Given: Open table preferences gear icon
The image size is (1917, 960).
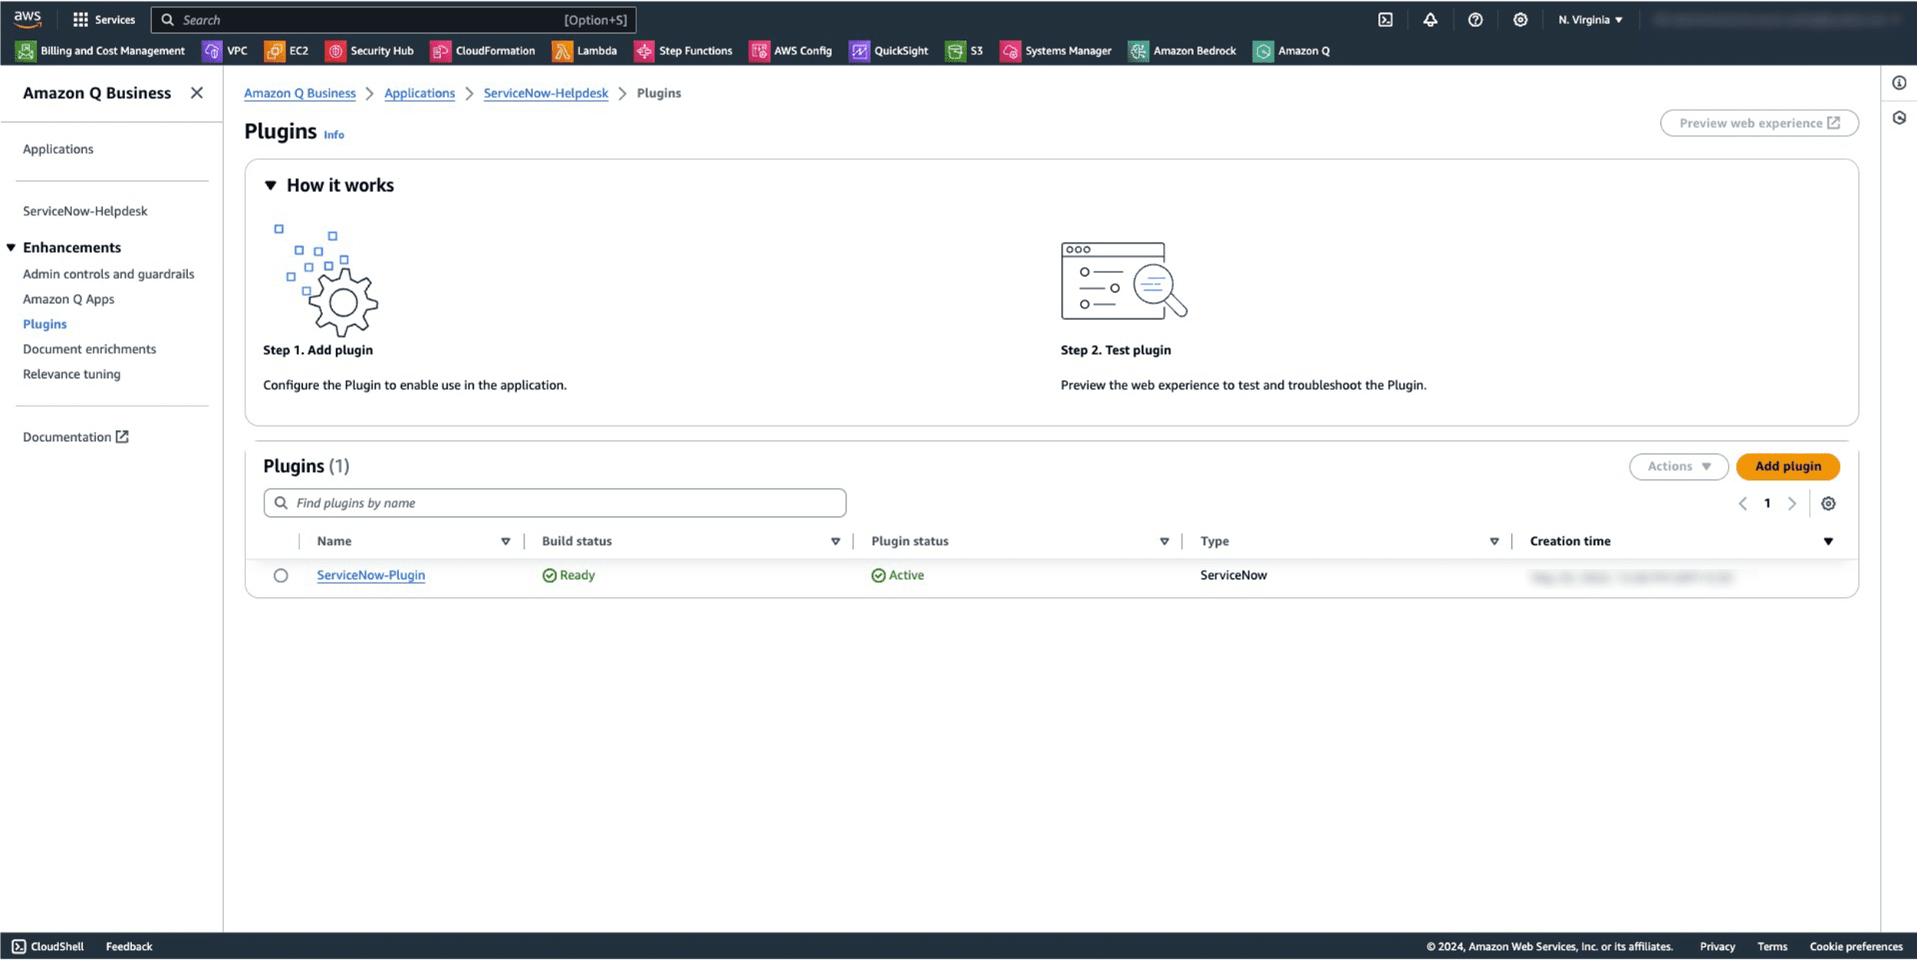Looking at the screenshot, I should (x=1828, y=504).
